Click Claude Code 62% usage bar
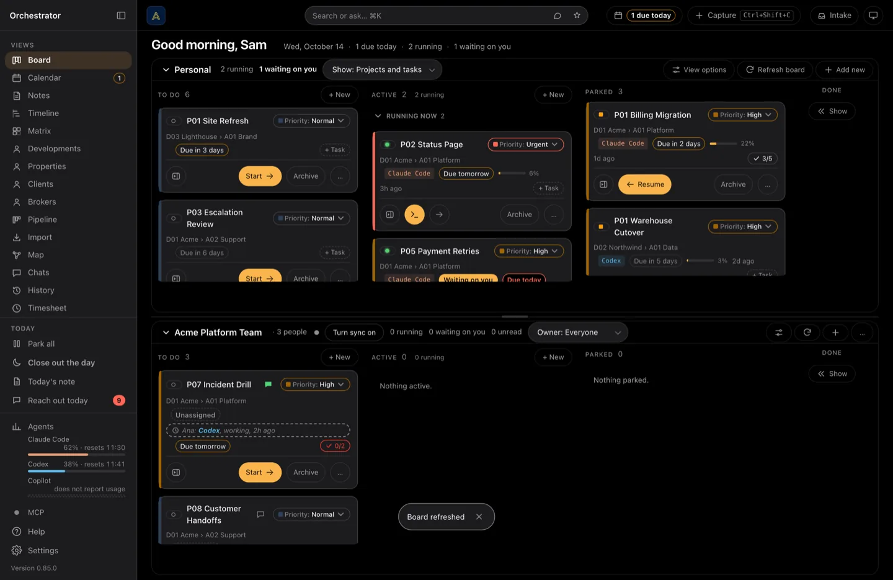The width and height of the screenshot is (893, 580). [x=76, y=455]
